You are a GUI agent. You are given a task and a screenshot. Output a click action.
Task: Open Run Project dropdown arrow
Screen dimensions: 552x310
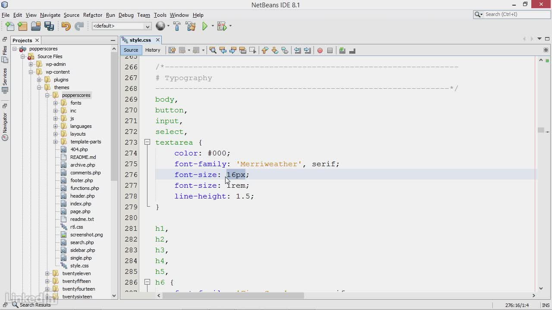tap(213, 26)
